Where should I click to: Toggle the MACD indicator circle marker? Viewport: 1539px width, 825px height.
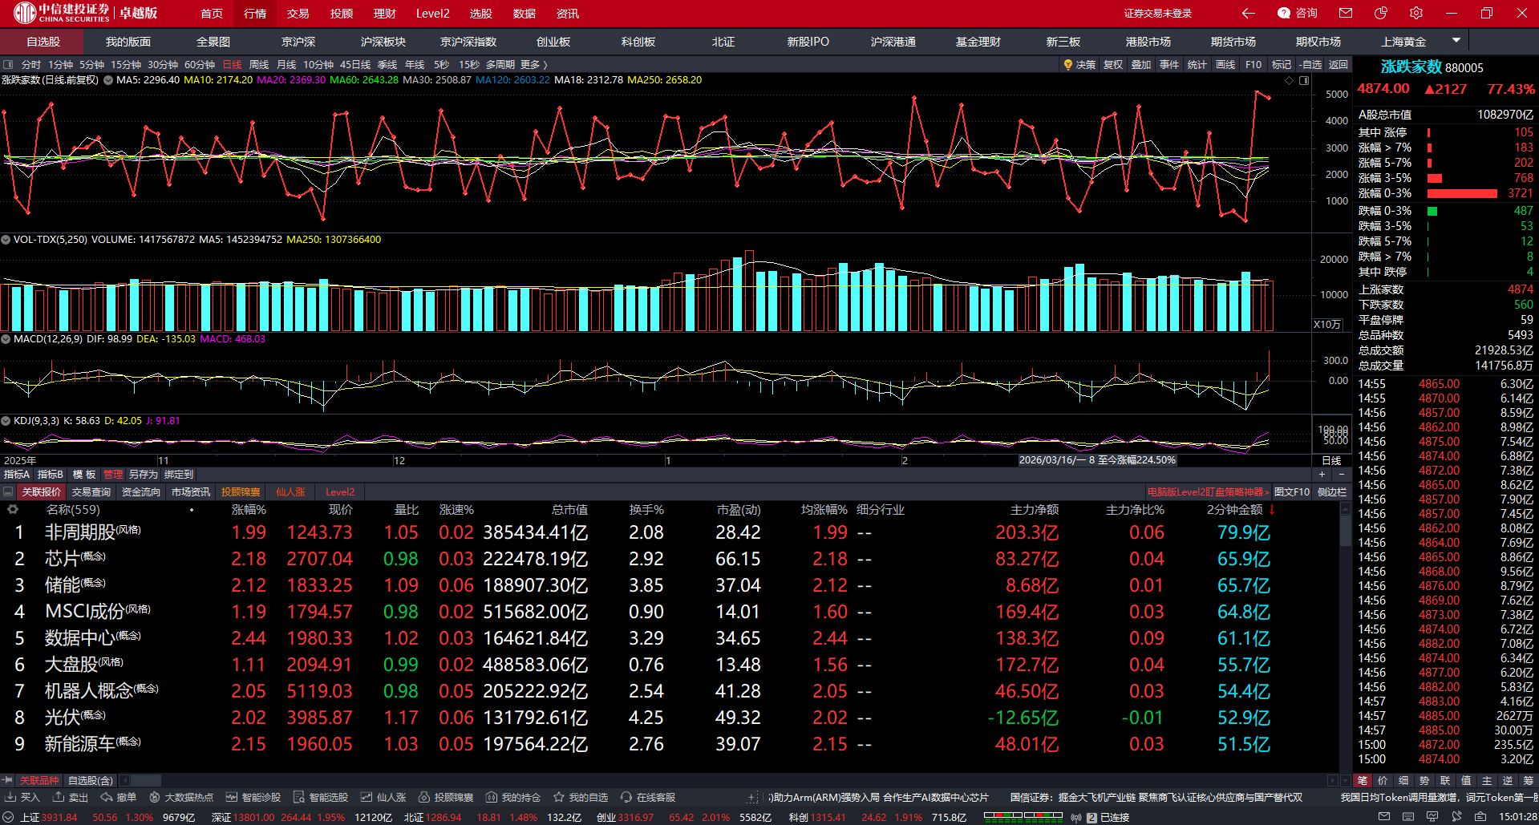(6, 339)
